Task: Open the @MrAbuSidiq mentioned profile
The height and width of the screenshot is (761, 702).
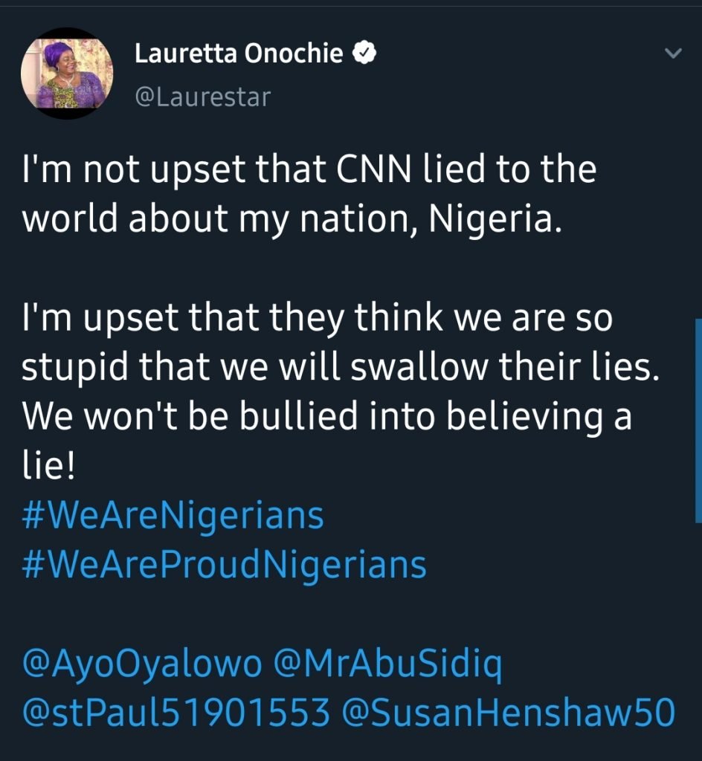Action: point(388,665)
